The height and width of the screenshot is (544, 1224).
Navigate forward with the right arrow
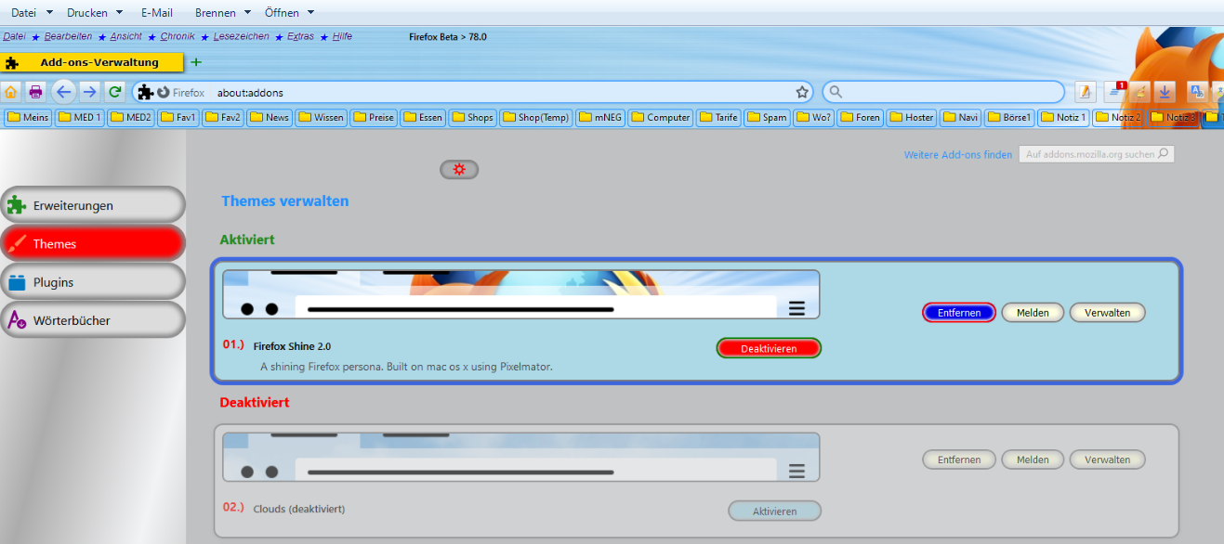[89, 92]
